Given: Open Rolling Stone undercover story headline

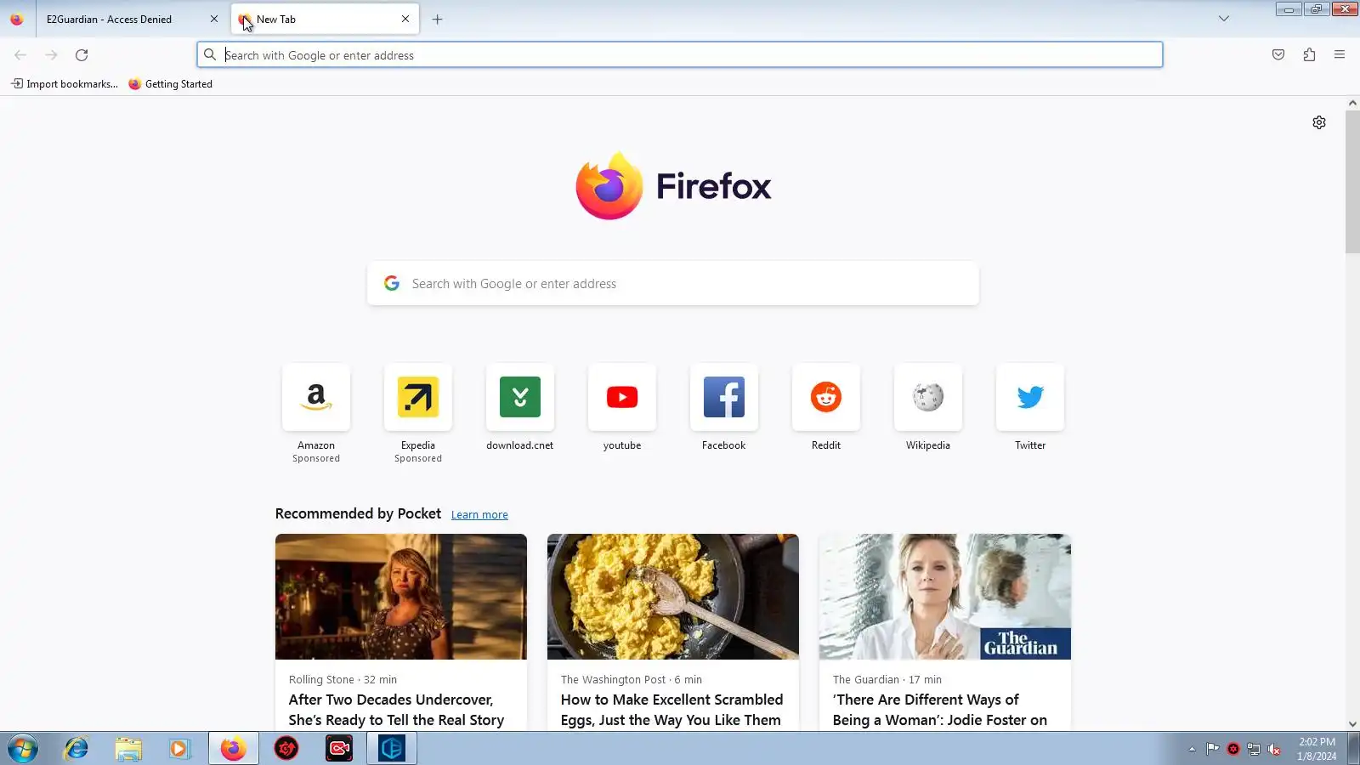Looking at the screenshot, I should coord(396,710).
